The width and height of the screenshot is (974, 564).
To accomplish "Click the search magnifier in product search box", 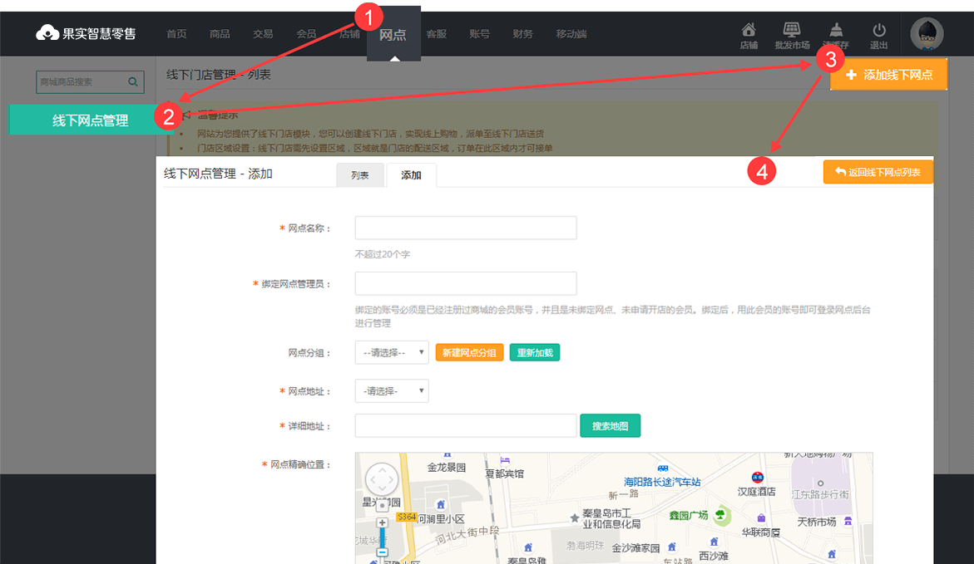I will tap(133, 81).
